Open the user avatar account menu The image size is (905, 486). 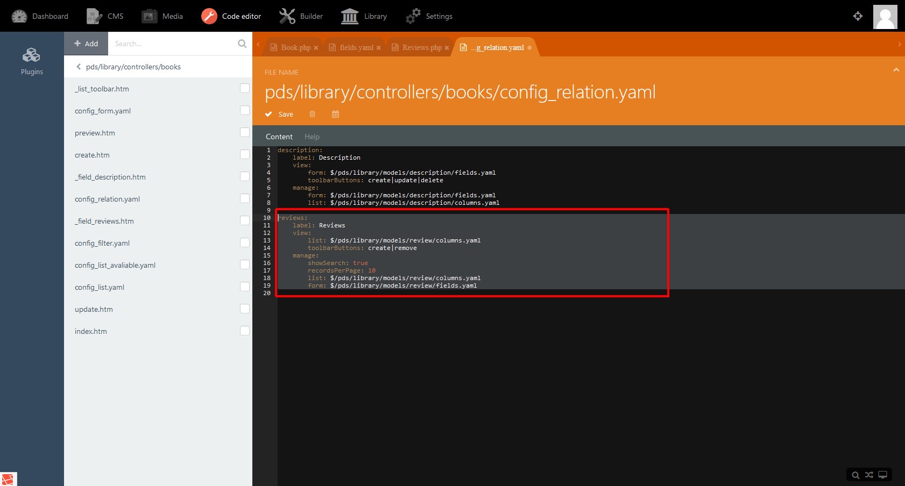tap(885, 16)
